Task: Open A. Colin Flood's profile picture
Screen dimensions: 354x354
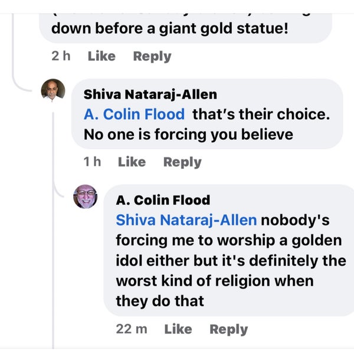Action: (85, 196)
